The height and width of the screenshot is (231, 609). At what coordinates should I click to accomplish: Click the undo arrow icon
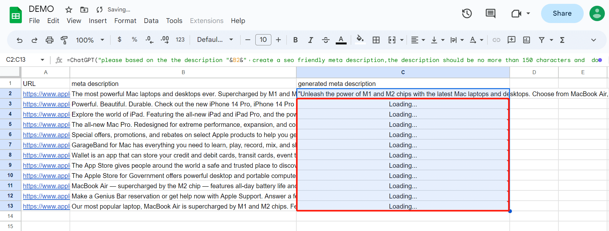pyautogui.click(x=20, y=40)
